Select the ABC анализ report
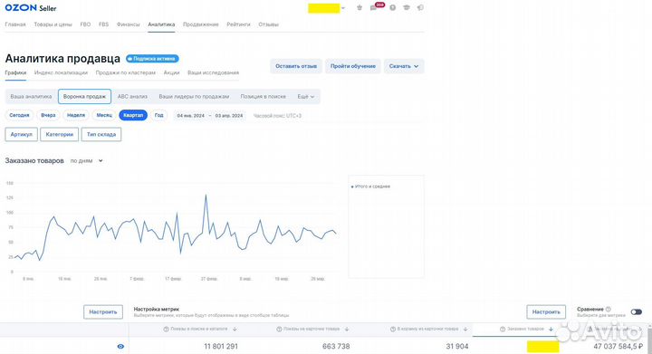 point(132,96)
